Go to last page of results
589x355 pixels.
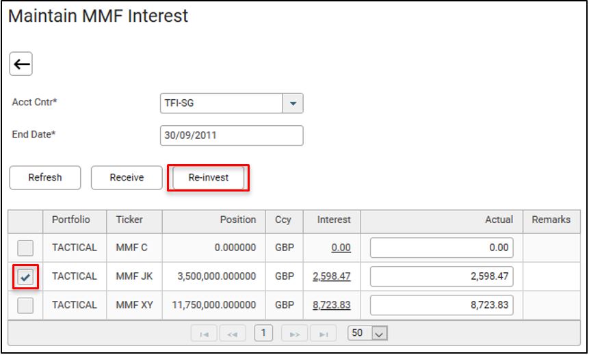click(323, 334)
